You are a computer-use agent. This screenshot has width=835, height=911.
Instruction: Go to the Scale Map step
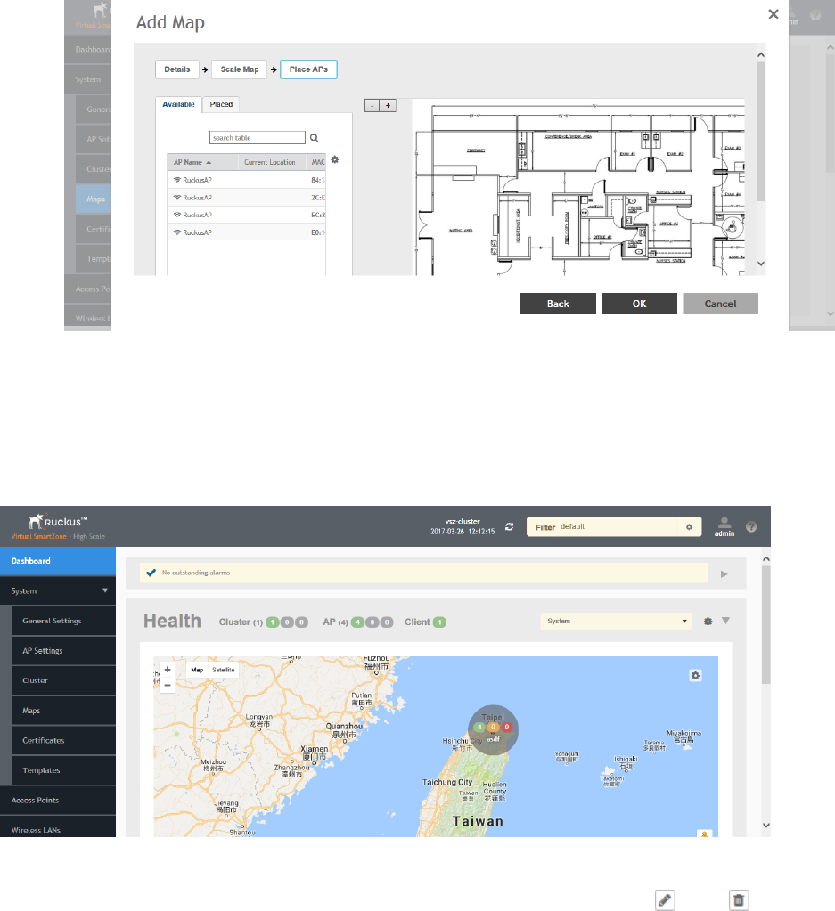pos(240,69)
